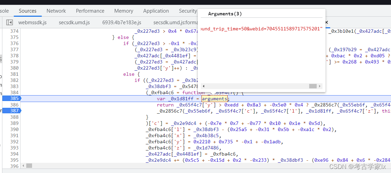Click the function keyword on line 384
This screenshot has width=391, height=173.
click(194, 92)
